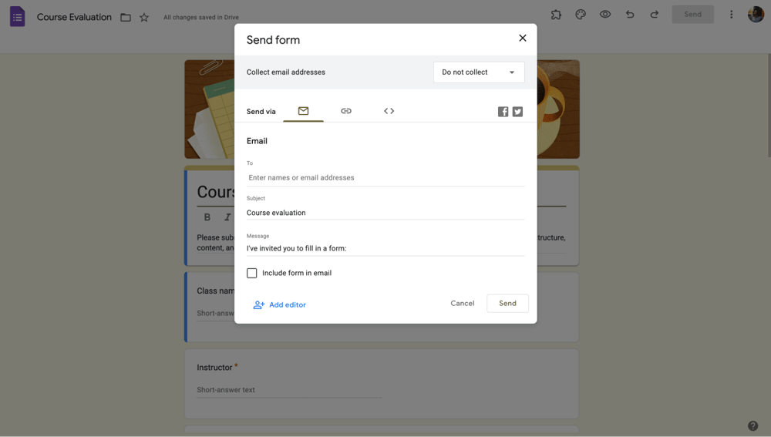Open the Google Forms home icon
This screenshot has height=437, width=771.
tap(17, 16)
